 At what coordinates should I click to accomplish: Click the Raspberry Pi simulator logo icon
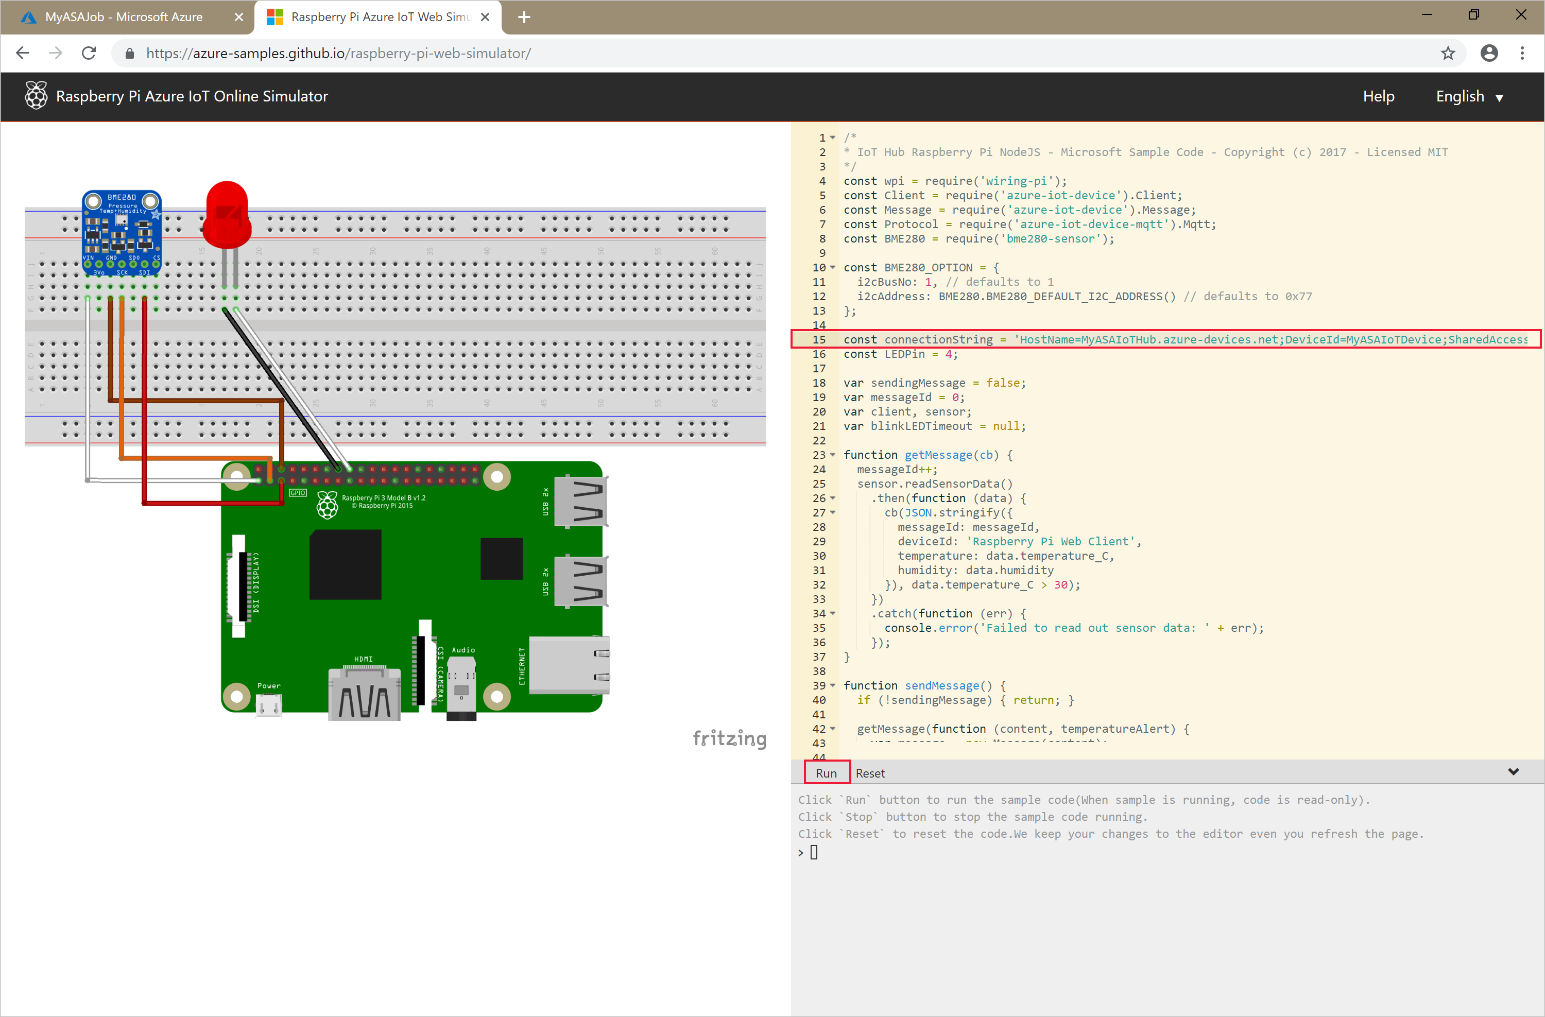33,96
